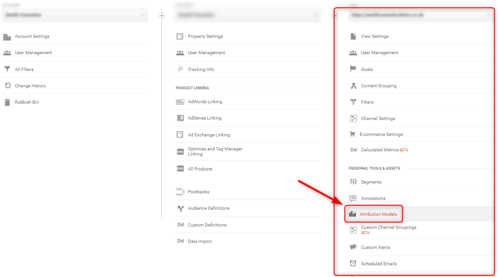Open Channel Settings
The width and height of the screenshot is (498, 277).
pyautogui.click(x=378, y=118)
